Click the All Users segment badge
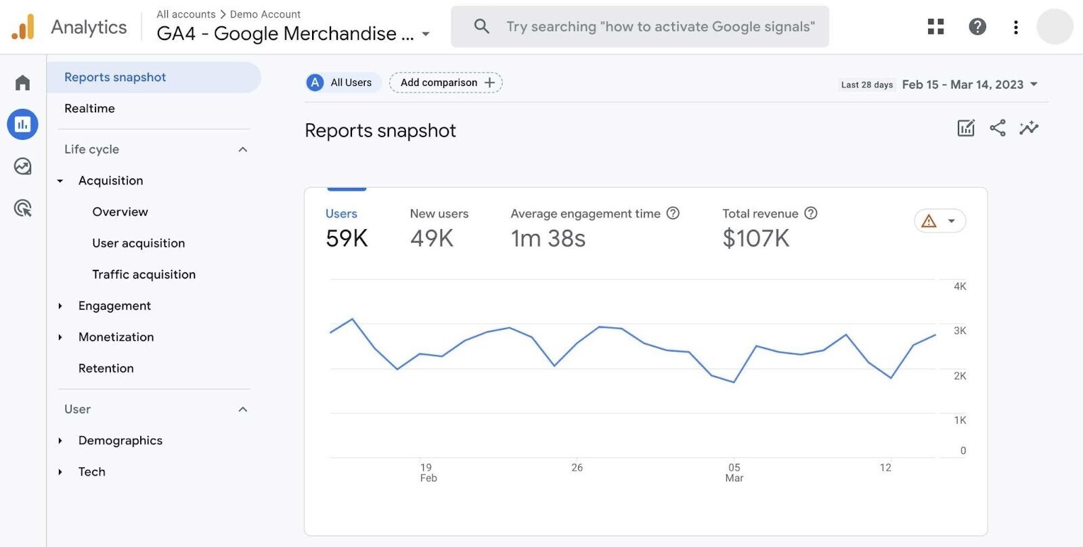The width and height of the screenshot is (1083, 547). pyautogui.click(x=343, y=82)
